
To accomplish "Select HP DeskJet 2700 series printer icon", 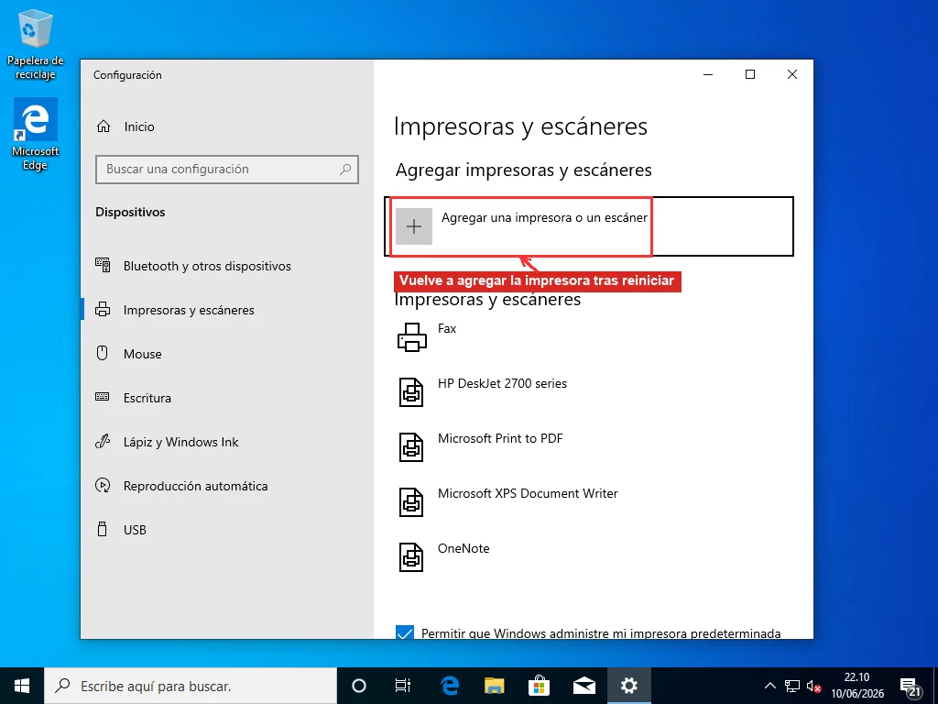I will (411, 392).
